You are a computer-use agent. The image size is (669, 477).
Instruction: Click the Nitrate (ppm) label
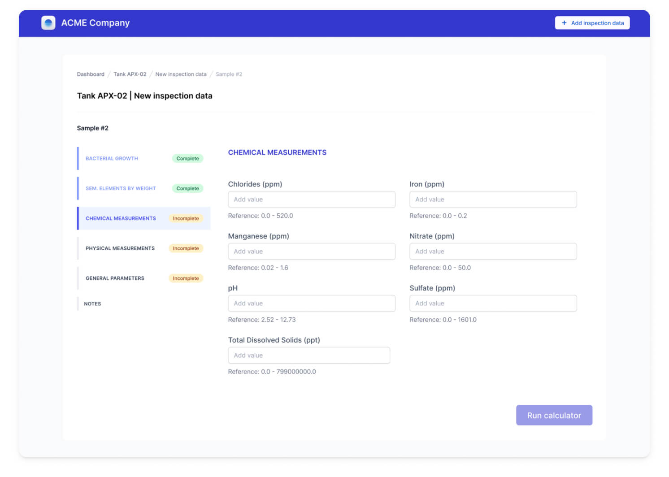(x=432, y=236)
